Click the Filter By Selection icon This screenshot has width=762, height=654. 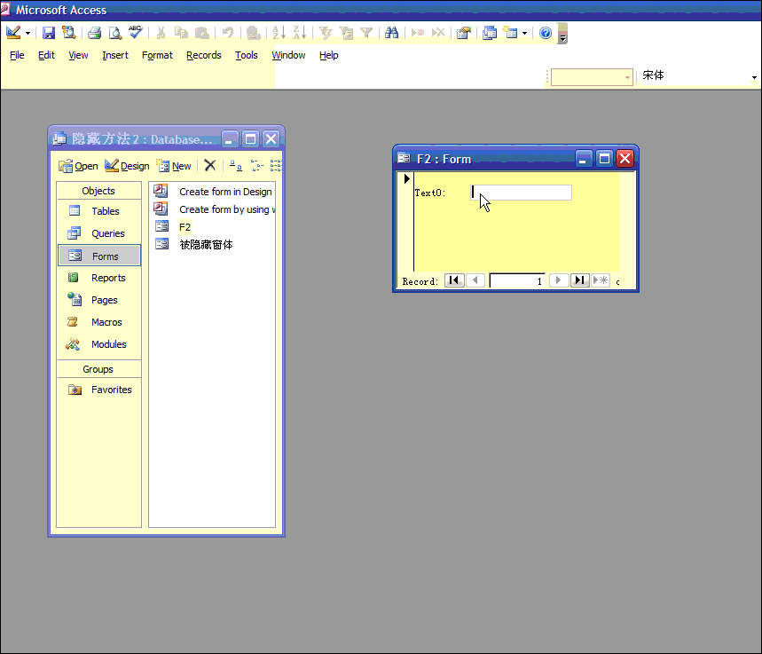tap(325, 33)
